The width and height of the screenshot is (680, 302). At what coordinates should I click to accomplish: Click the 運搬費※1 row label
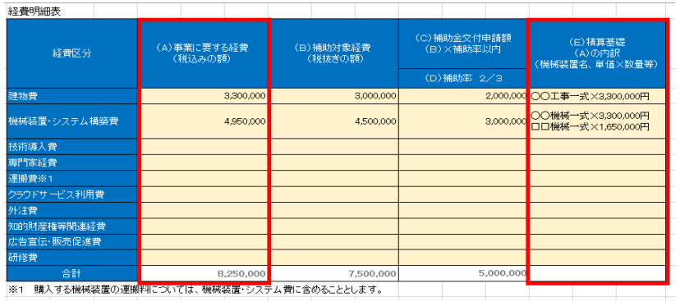(x=72, y=179)
